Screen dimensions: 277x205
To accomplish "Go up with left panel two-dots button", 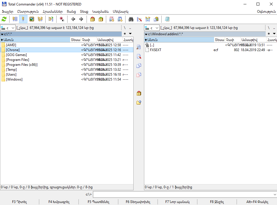I will point(130,28).
